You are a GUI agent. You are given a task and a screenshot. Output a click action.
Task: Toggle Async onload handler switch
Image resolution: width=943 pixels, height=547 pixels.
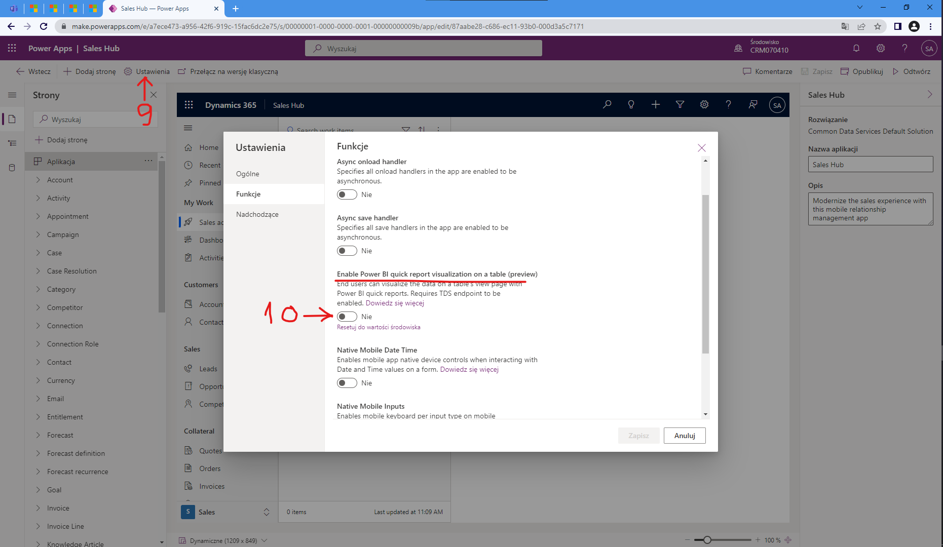coord(347,194)
